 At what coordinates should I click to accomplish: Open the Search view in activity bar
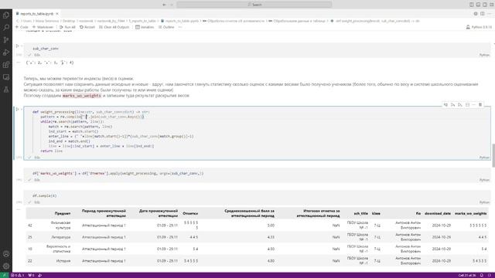pyautogui.click(x=6, y=28)
